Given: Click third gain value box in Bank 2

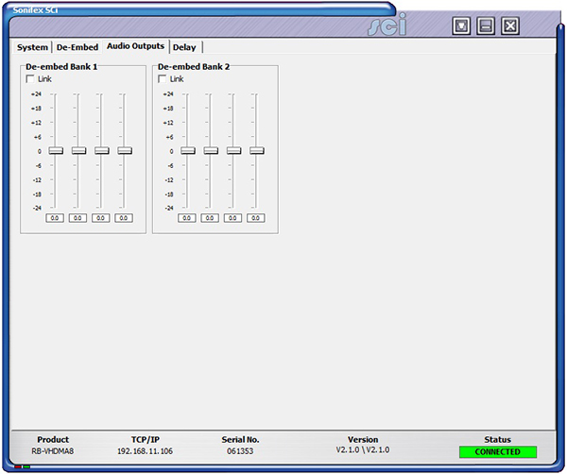Looking at the screenshot, I should (232, 218).
